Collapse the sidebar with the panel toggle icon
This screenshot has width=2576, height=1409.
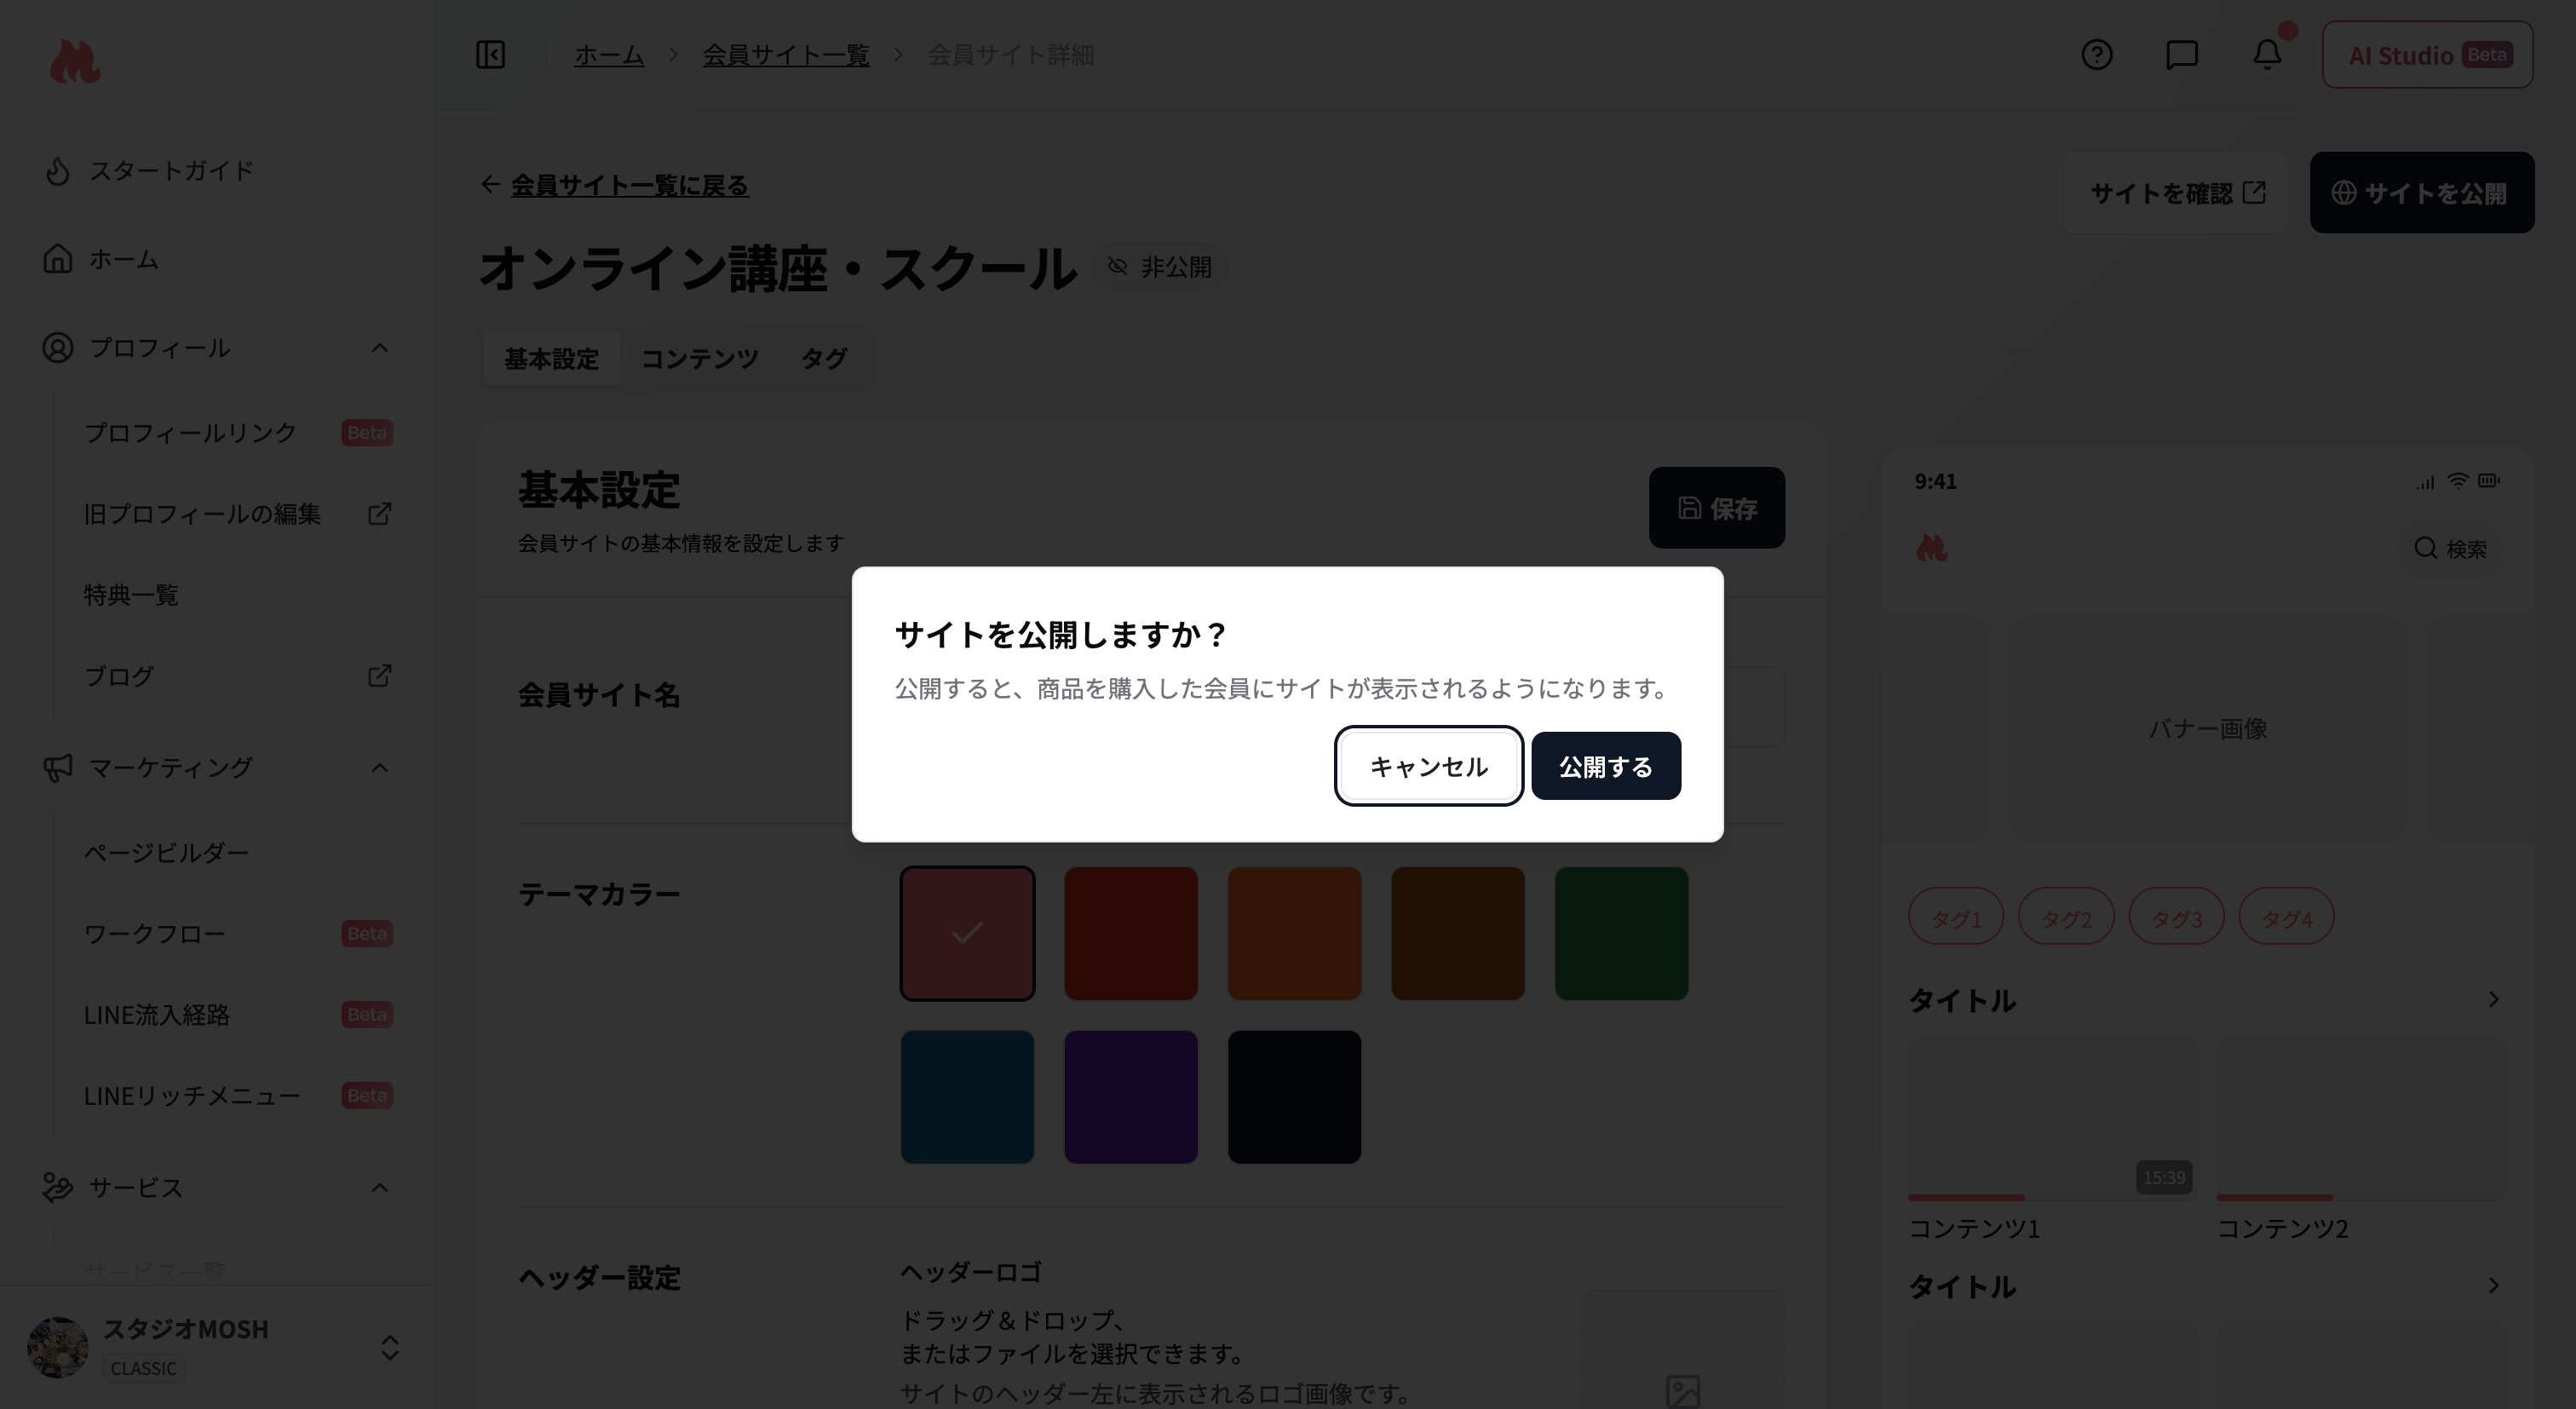tap(490, 54)
